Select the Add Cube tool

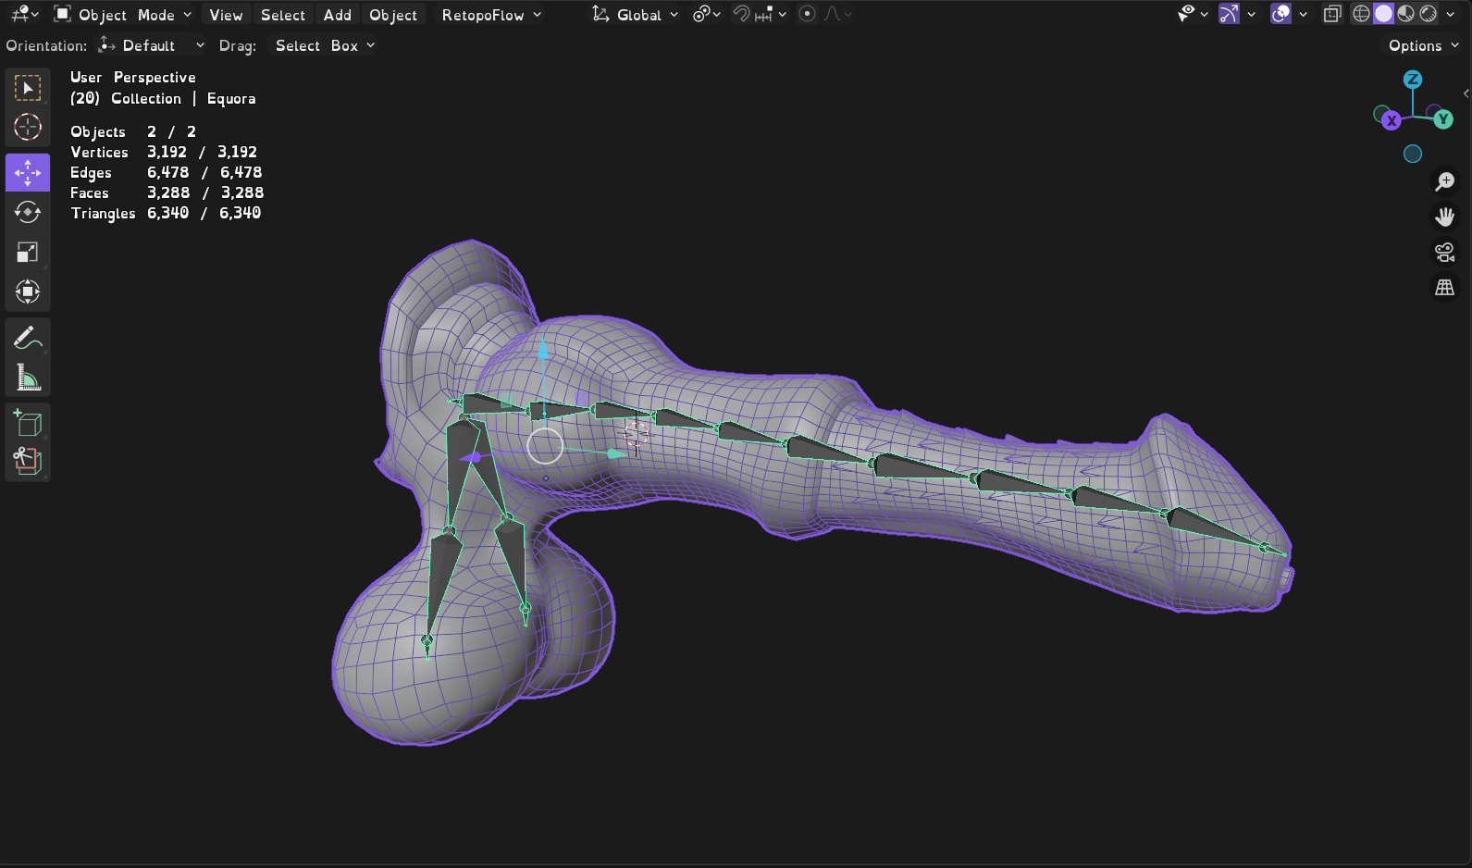coord(28,423)
